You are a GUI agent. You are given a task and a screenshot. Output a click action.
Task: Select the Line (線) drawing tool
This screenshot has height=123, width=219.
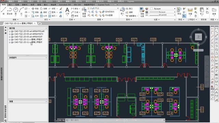(3, 11)
